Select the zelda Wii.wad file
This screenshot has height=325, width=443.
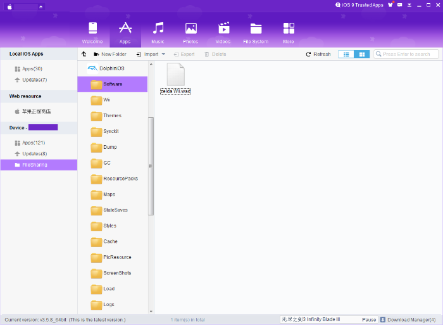click(176, 79)
